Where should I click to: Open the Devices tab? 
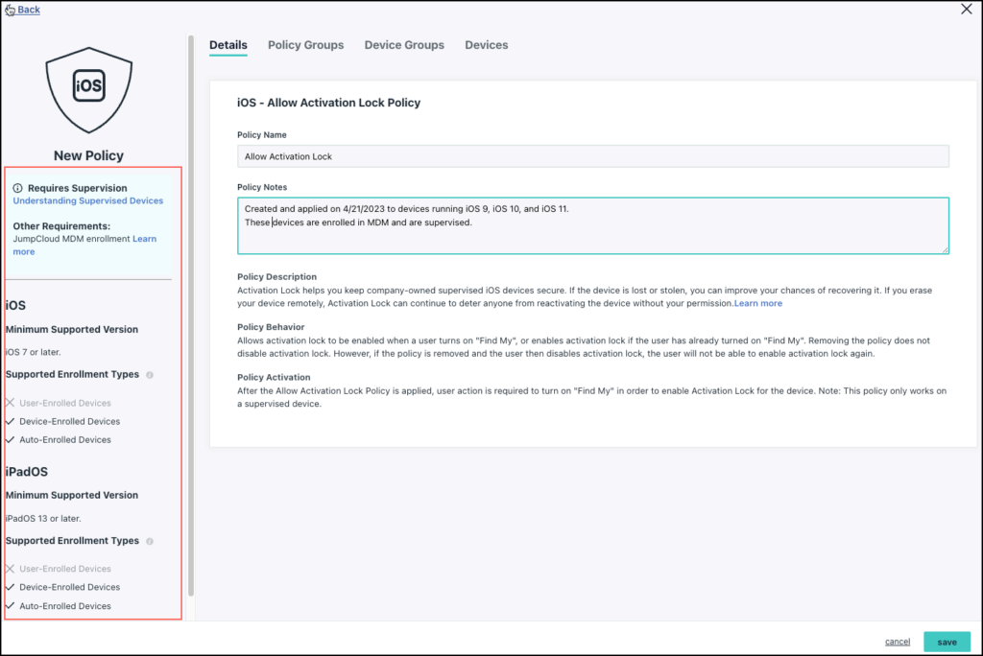486,45
